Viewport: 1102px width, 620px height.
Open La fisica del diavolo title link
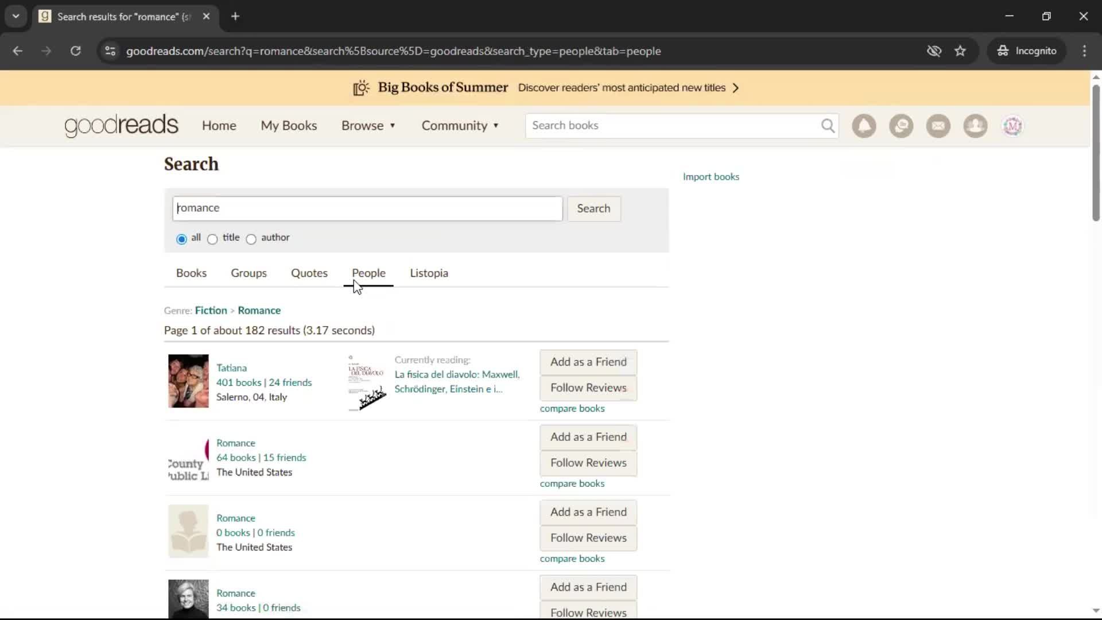[457, 382]
